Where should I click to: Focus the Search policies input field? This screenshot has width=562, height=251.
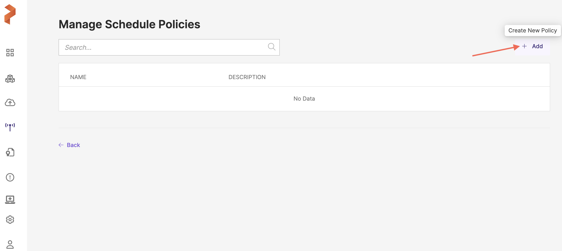click(x=163, y=47)
